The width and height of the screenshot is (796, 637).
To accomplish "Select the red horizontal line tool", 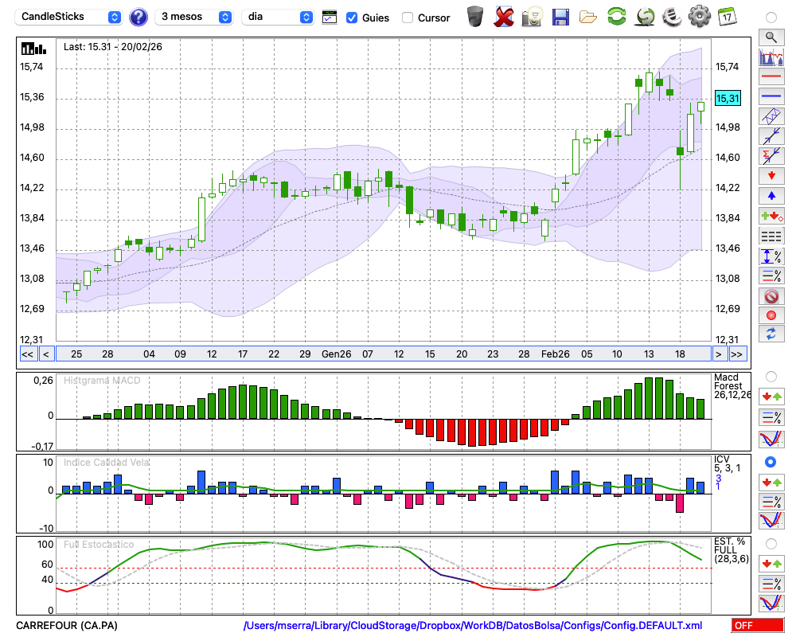I will pos(771,76).
